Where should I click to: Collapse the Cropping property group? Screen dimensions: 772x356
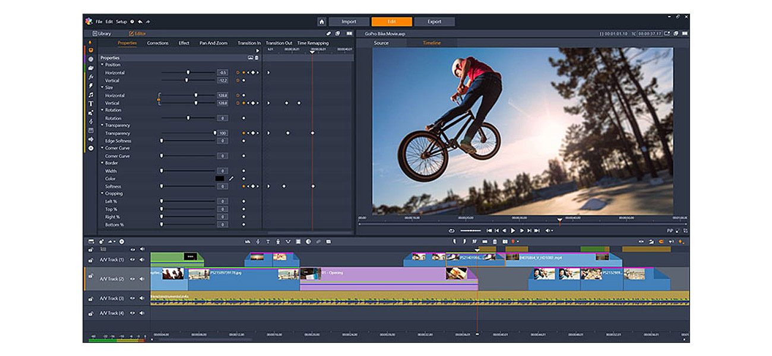click(102, 193)
